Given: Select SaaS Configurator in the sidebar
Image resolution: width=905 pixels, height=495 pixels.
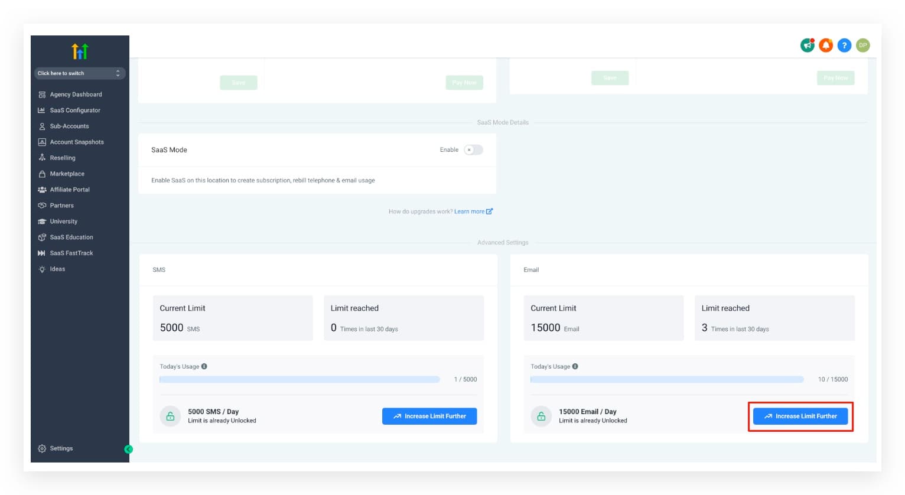Looking at the screenshot, I should tap(75, 110).
